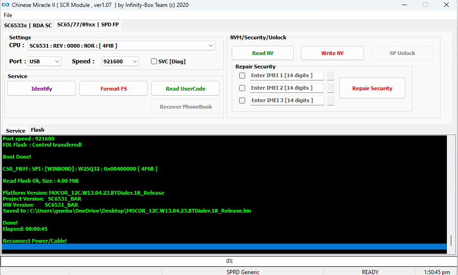Click the 1:50:45 pm clock in status bar
This screenshot has width=458, height=275.
[437, 272]
